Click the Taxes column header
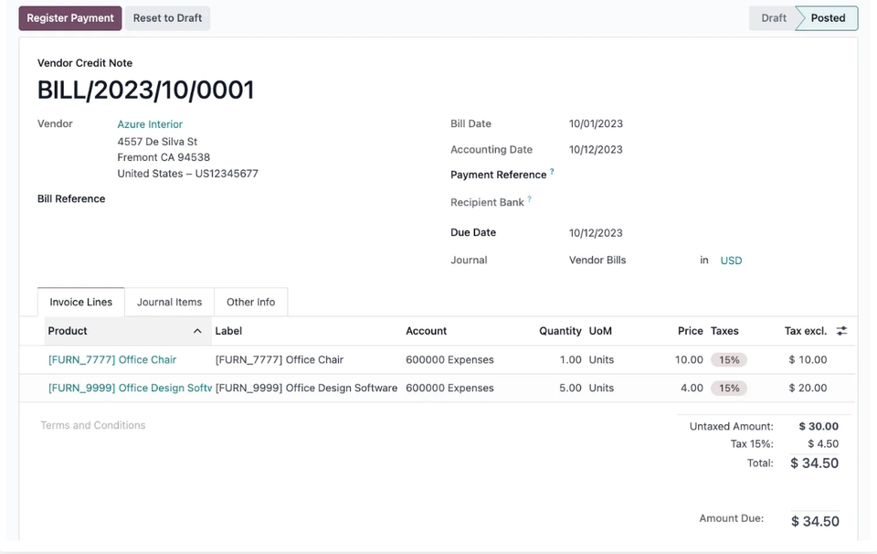The image size is (877, 554). (724, 331)
